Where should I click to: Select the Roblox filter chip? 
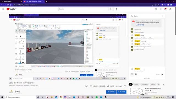(136, 84)
